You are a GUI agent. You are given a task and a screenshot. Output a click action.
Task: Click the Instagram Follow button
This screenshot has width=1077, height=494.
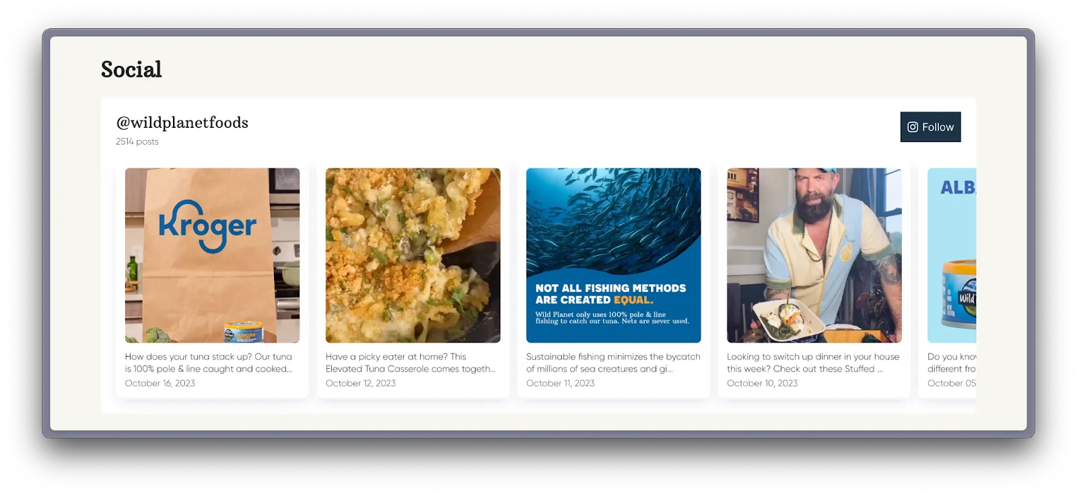pyautogui.click(x=930, y=127)
